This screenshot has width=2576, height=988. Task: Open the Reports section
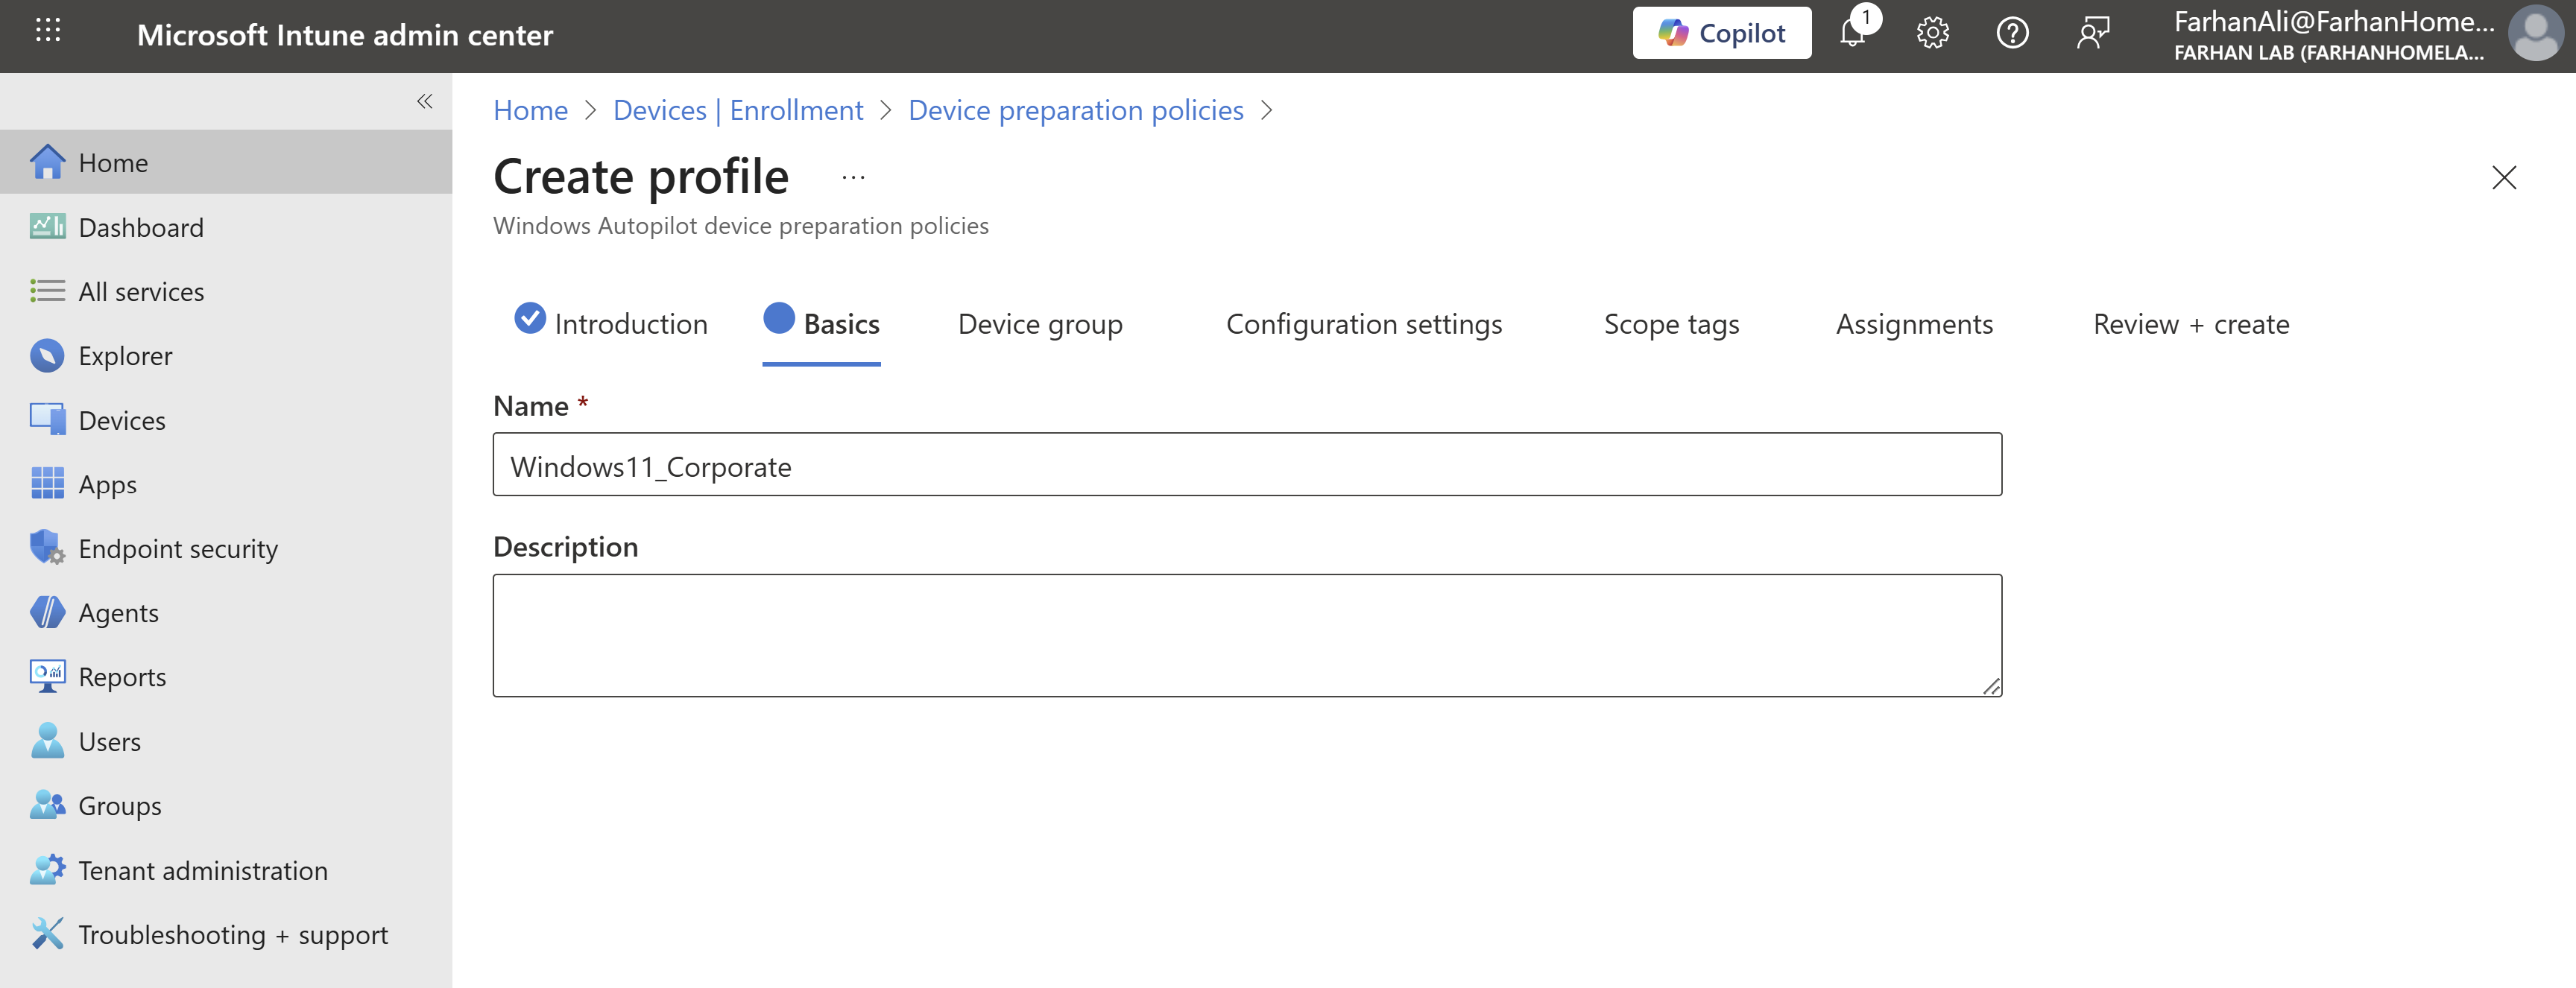point(122,678)
